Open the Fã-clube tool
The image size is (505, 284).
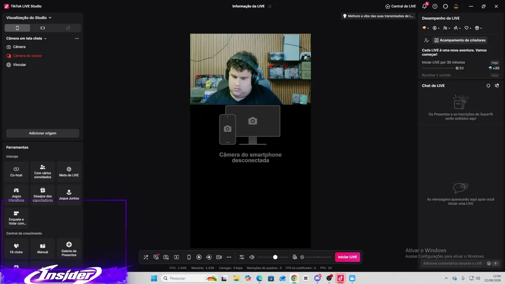(x=16, y=248)
